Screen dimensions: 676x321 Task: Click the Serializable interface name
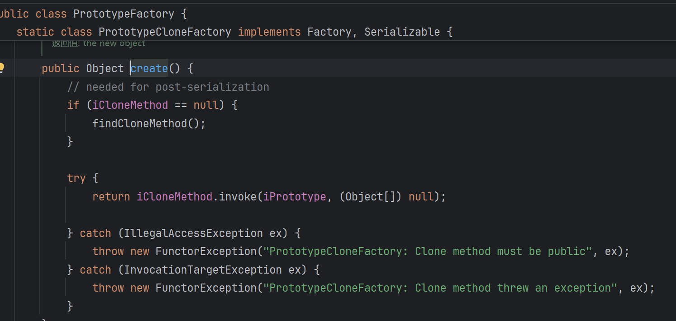pos(402,32)
